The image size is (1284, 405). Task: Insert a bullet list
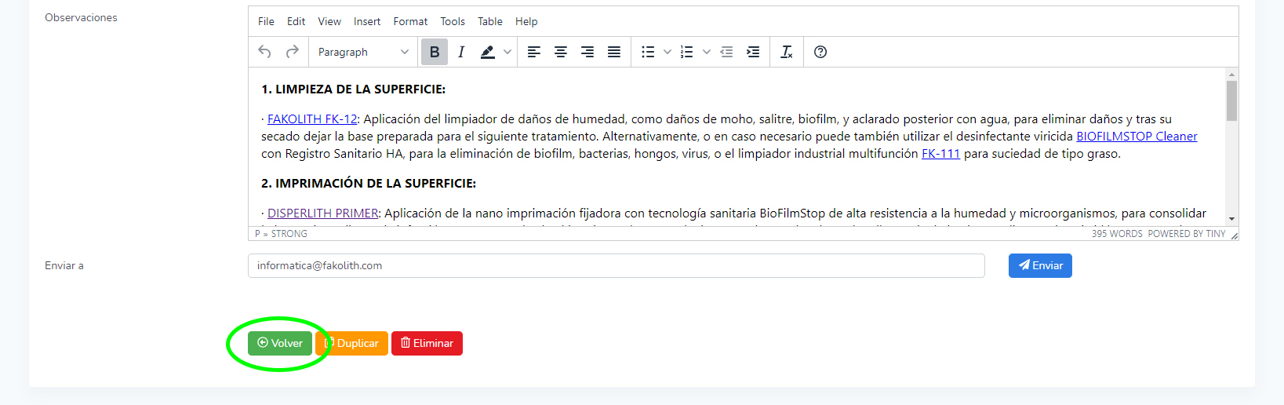(x=648, y=52)
